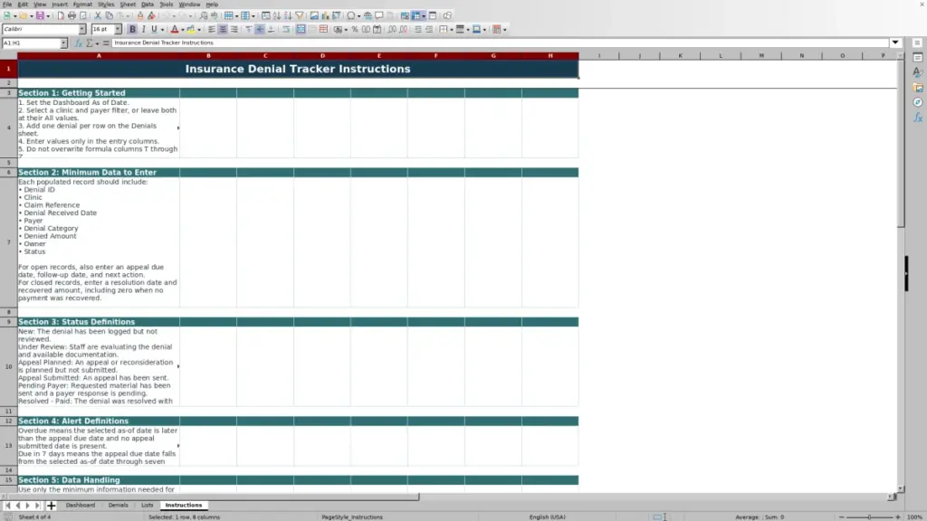Switch to the Dashboard sheet tab
The image size is (927, 521).
click(x=81, y=505)
